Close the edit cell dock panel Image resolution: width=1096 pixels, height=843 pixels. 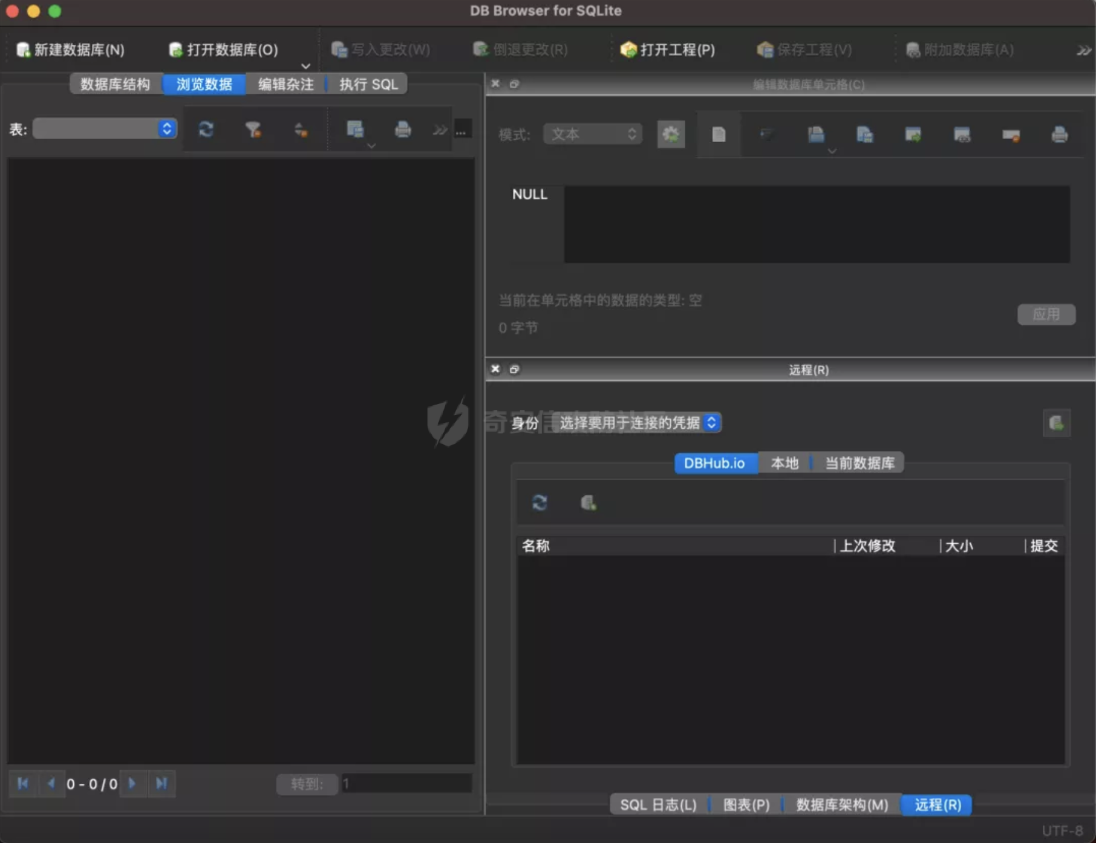tap(495, 83)
